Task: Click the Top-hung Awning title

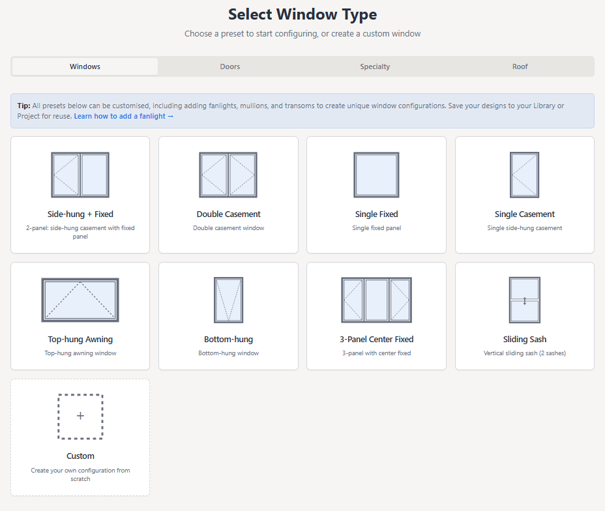Action: 80,340
